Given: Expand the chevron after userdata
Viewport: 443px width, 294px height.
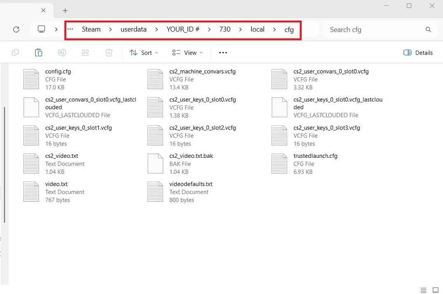Looking at the screenshot, I should click(x=157, y=29).
